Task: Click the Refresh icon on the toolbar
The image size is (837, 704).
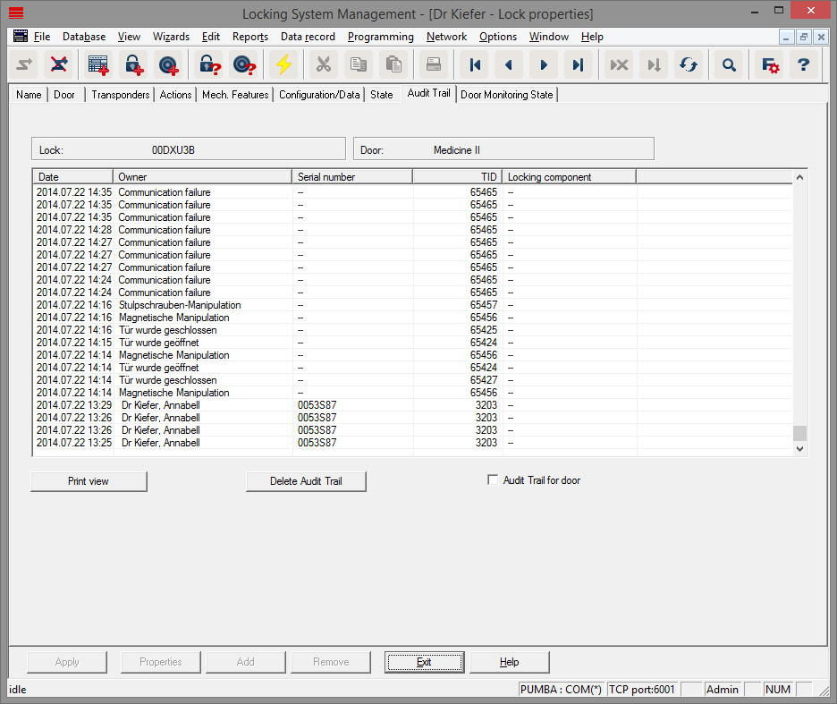Action: point(688,64)
